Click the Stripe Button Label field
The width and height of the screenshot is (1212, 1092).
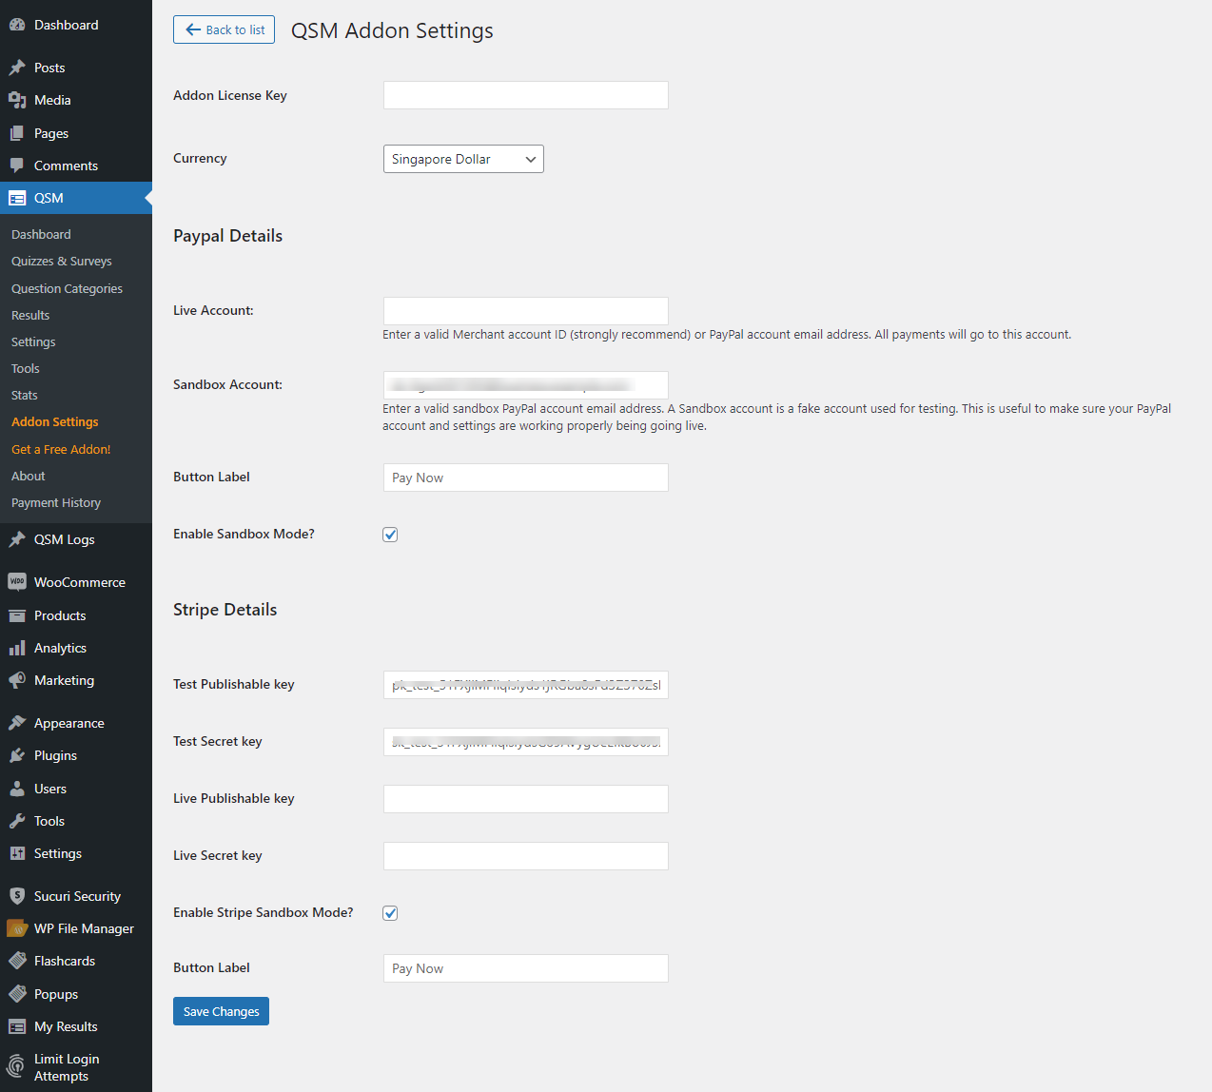pyautogui.click(x=526, y=968)
